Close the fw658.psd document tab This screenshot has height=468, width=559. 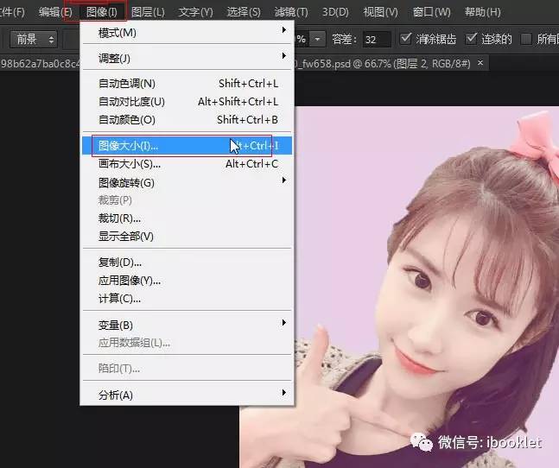tap(480, 63)
